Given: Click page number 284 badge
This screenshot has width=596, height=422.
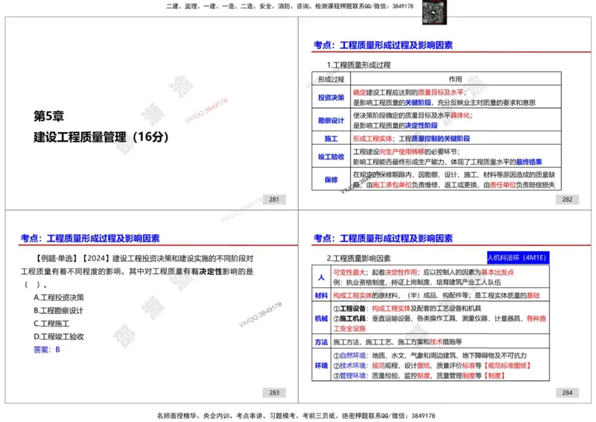Looking at the screenshot, I should coord(567,392).
